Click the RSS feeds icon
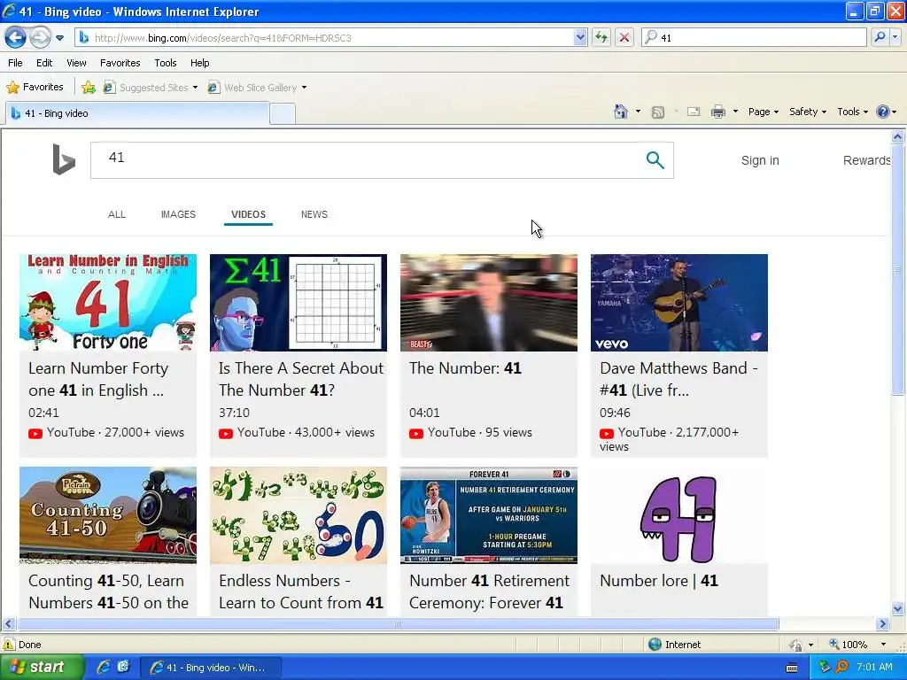 [x=658, y=112]
